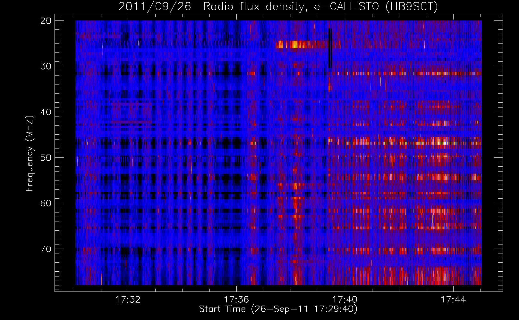519x320 pixels.
Task: Click the 20 MHz frequency tick label
Action: click(x=46, y=21)
